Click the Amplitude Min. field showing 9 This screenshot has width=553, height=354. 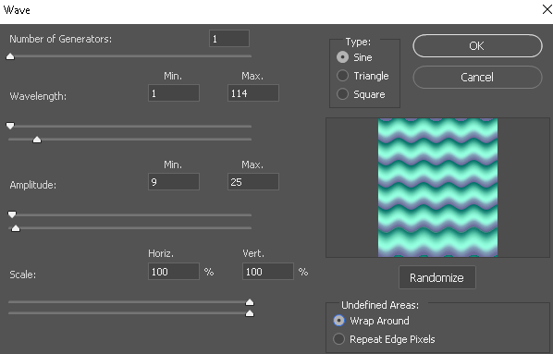pos(174,182)
